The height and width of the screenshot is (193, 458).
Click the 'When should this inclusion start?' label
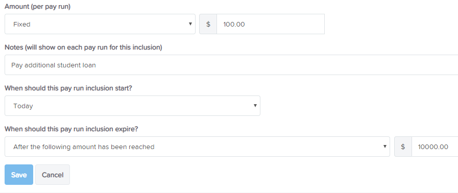pos(68,88)
